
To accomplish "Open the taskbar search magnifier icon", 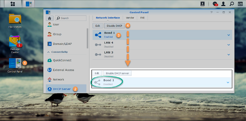I will [x=232, y=4].
